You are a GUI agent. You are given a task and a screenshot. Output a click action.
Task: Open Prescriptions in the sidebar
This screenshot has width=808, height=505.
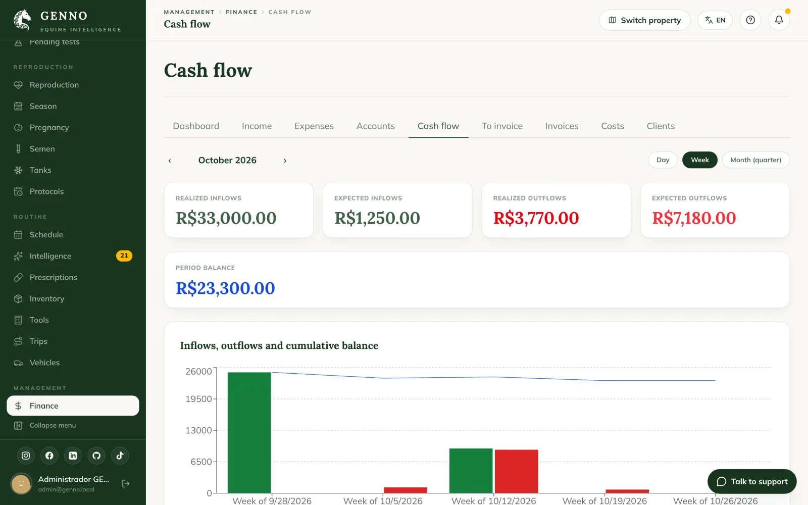pyautogui.click(x=73, y=277)
